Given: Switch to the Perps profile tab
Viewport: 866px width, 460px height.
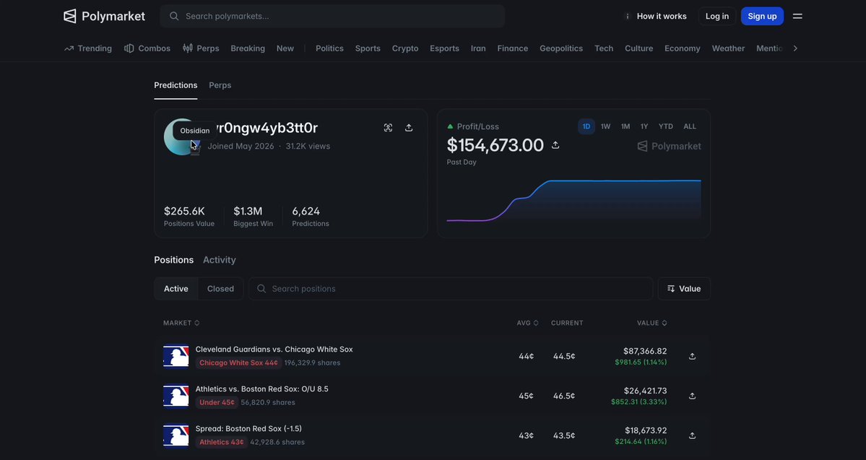Looking at the screenshot, I should point(220,85).
